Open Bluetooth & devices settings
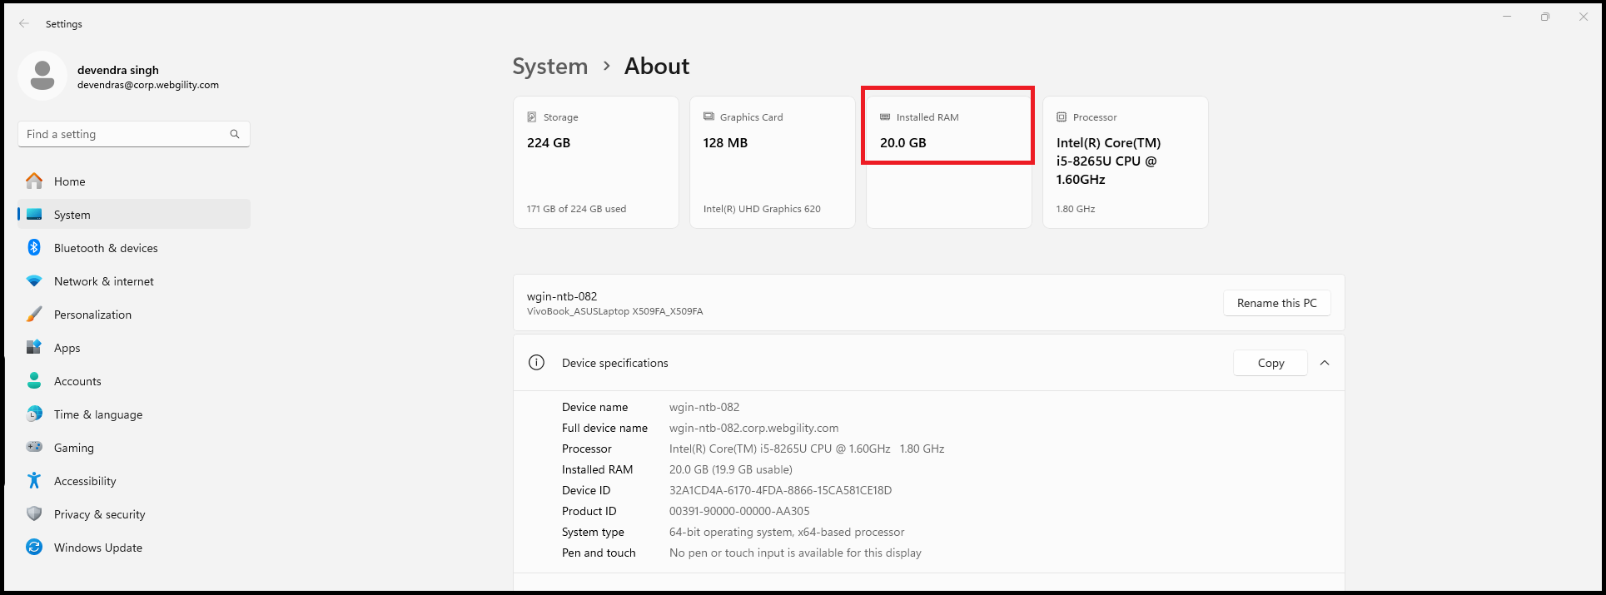Screen dimensions: 1606x595 [x=106, y=248]
